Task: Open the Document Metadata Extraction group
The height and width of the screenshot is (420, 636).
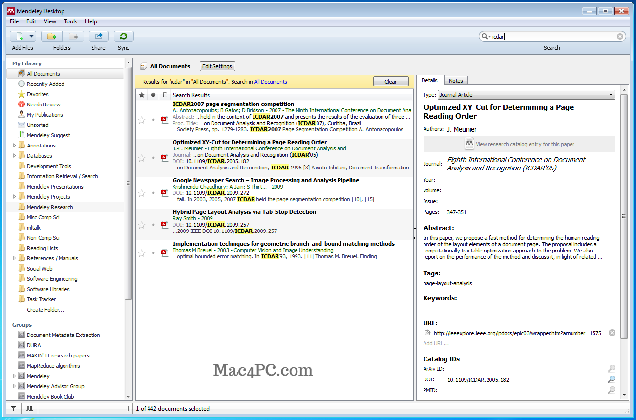Action: point(63,335)
